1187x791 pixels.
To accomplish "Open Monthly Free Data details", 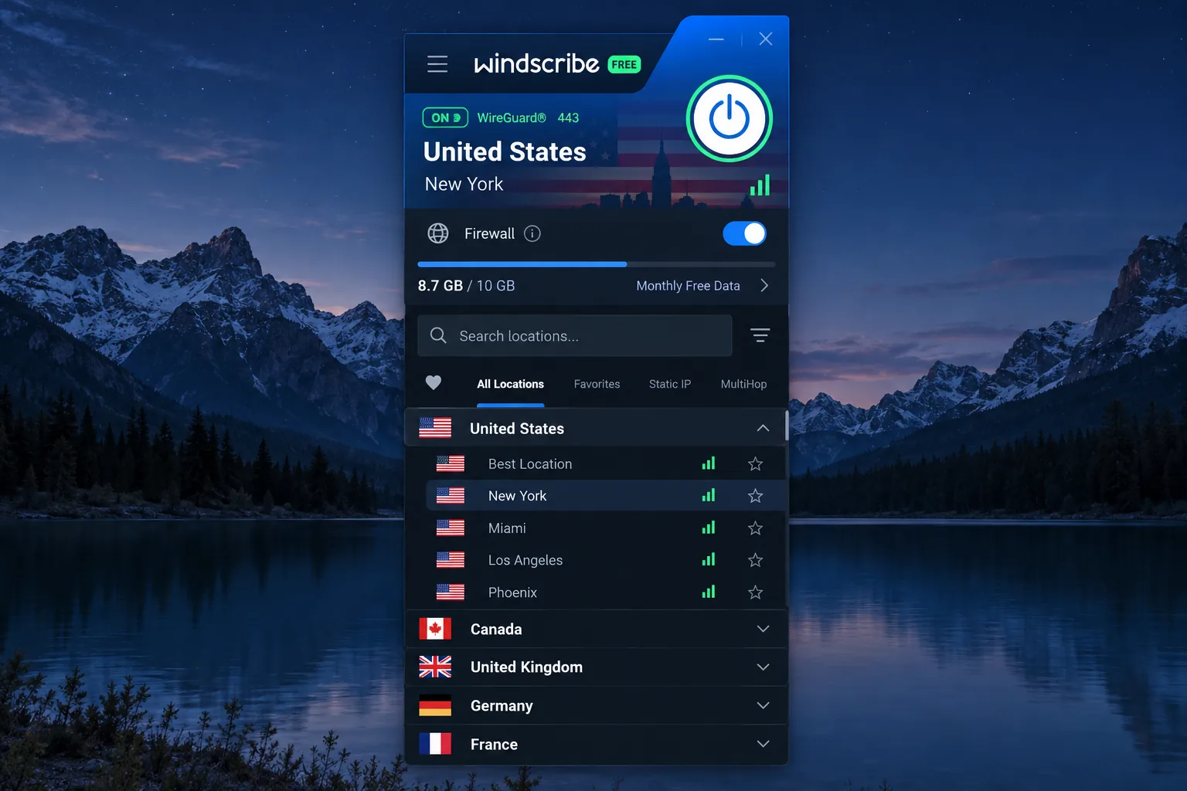I will [688, 286].
